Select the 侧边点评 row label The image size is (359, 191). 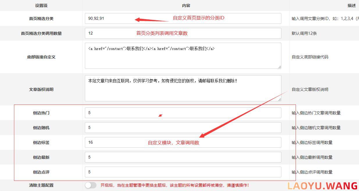pyautogui.click(x=41, y=172)
